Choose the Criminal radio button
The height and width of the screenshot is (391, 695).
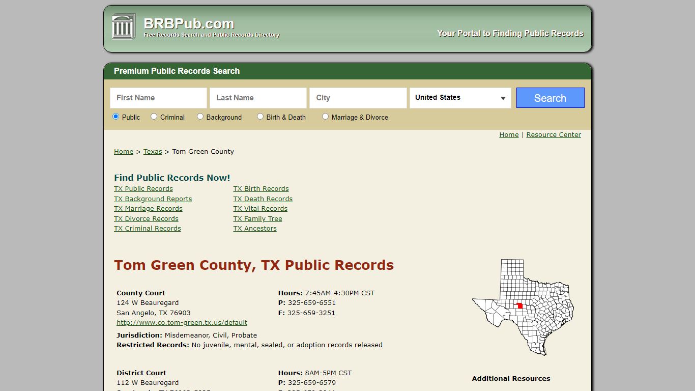[x=154, y=117]
